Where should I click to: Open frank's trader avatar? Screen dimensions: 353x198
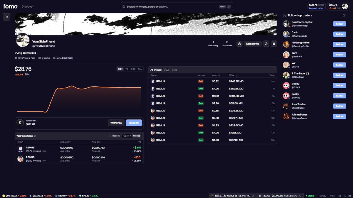[x=286, y=34]
